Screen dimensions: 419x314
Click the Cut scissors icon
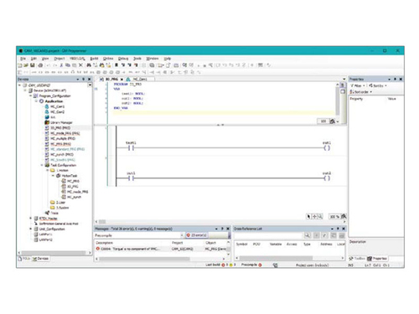point(61,65)
